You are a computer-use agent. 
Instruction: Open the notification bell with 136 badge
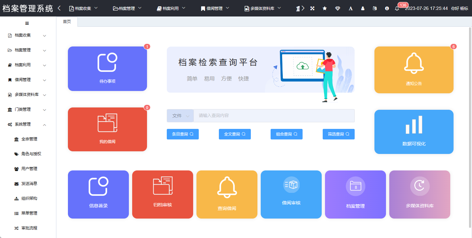pyautogui.click(x=397, y=9)
